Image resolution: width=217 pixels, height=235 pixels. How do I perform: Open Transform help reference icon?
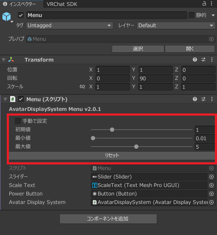pos(195,59)
